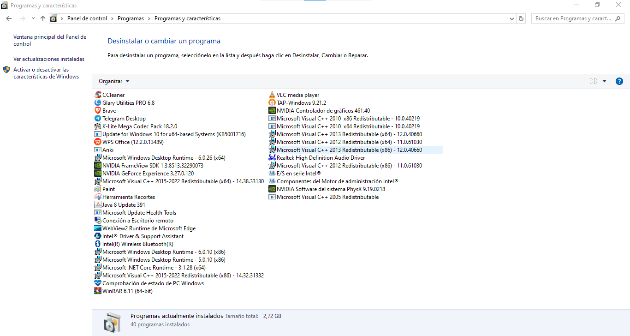630x336 pixels.
Task: Open Ver actualizaciones instaladas link
Action: 49,59
